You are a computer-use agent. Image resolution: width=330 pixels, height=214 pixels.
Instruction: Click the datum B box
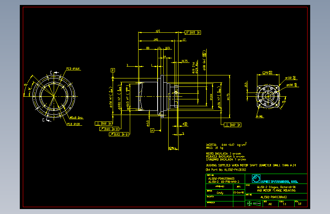pyautogui.click(x=113, y=70)
